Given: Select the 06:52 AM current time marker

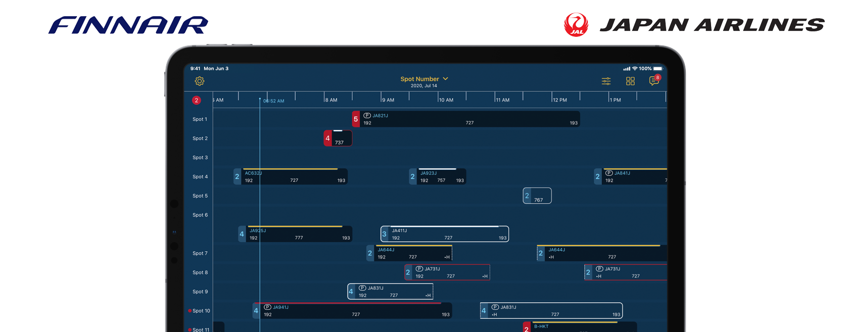Looking at the screenshot, I should [x=273, y=101].
